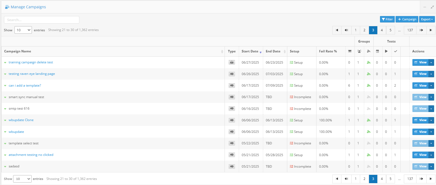Image resolution: width=436 pixels, height=185 pixels.
Task: Go to first page using top pagination
Action: point(337,30)
